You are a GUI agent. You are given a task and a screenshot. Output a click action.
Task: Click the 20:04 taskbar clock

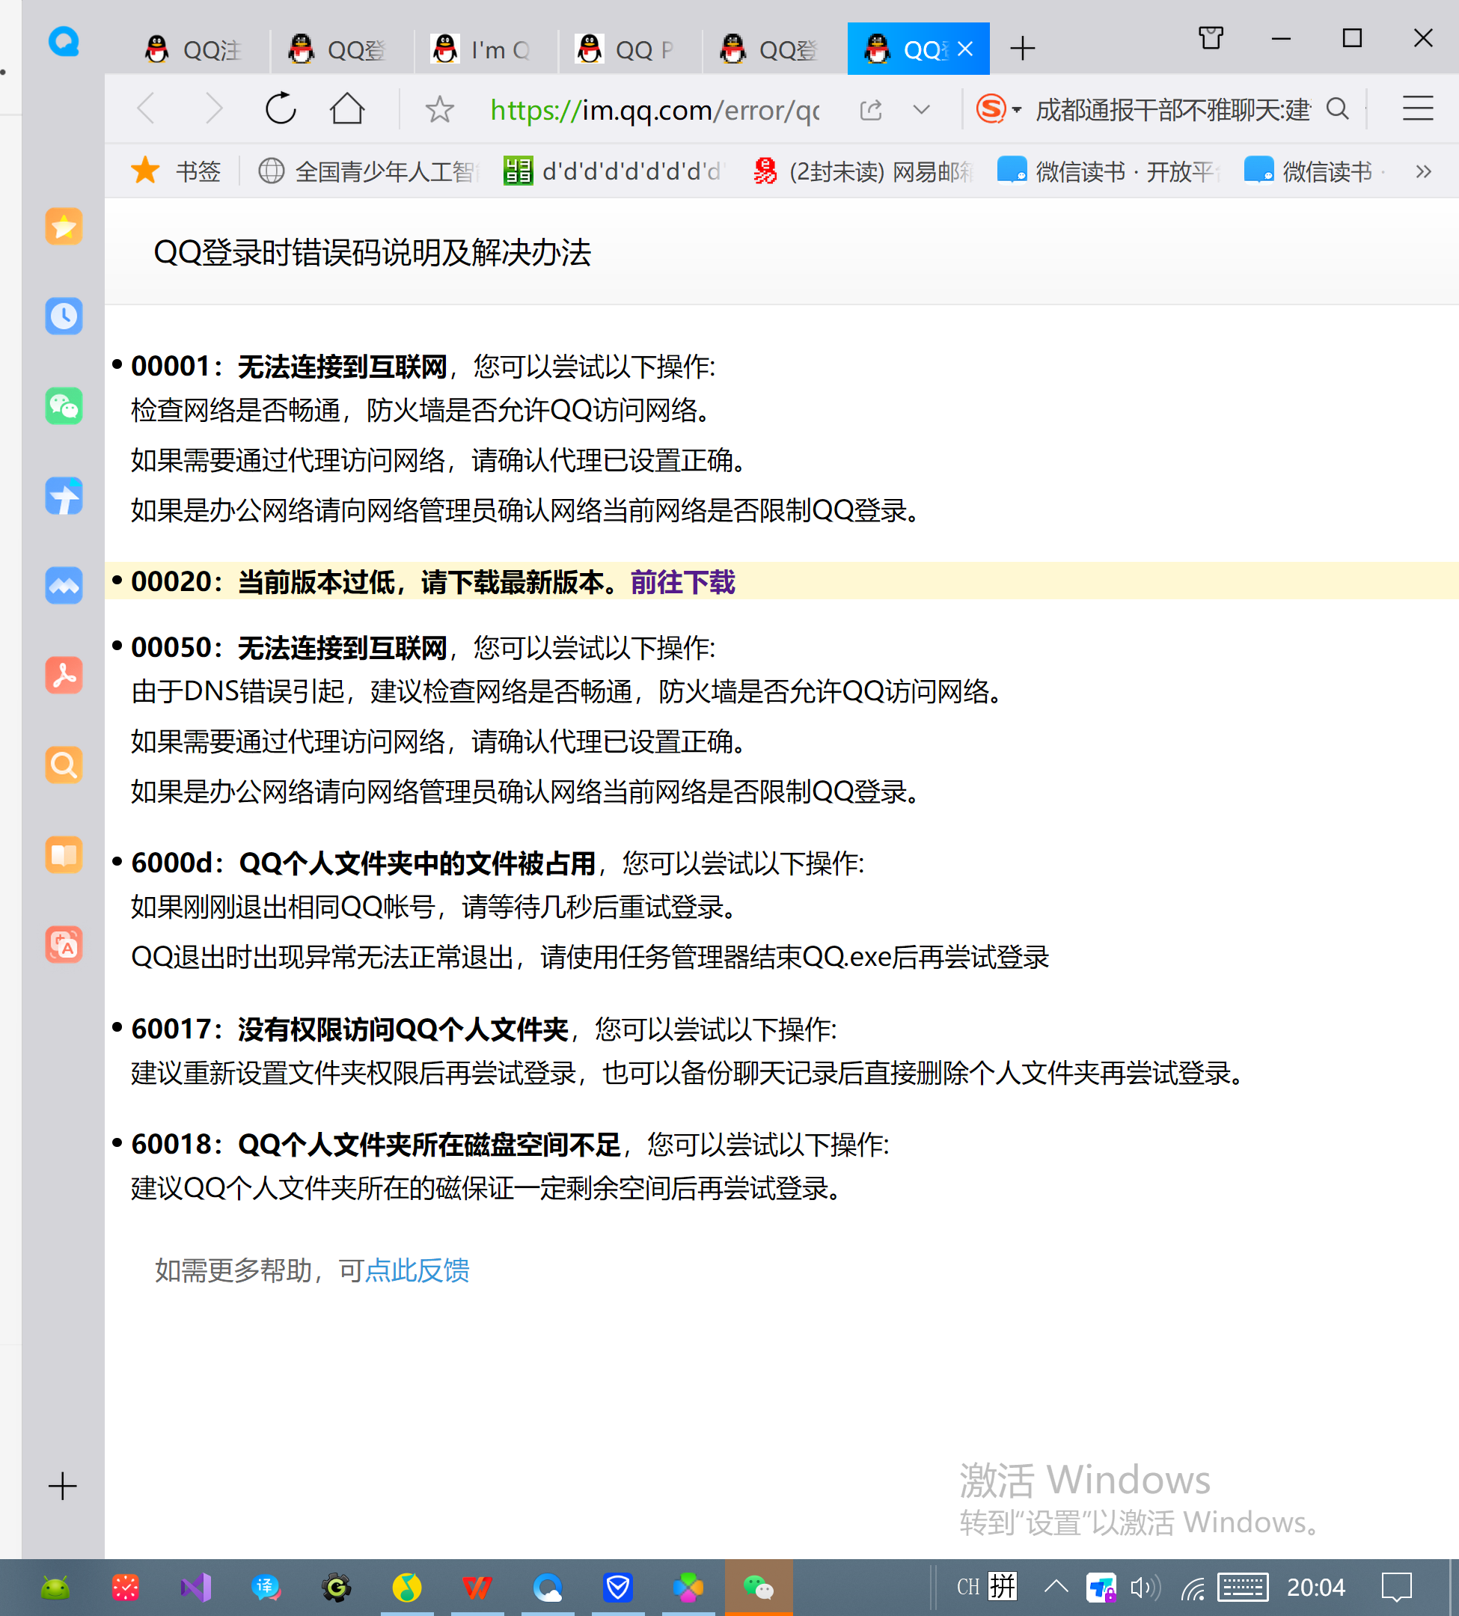point(1315,1587)
